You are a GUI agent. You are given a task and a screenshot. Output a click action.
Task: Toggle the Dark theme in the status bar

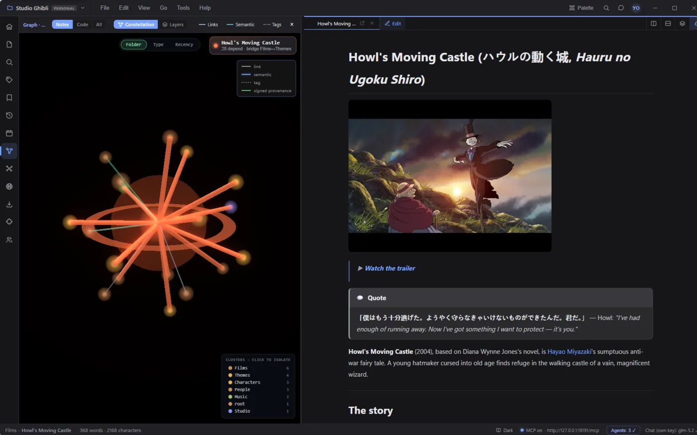[x=504, y=431]
